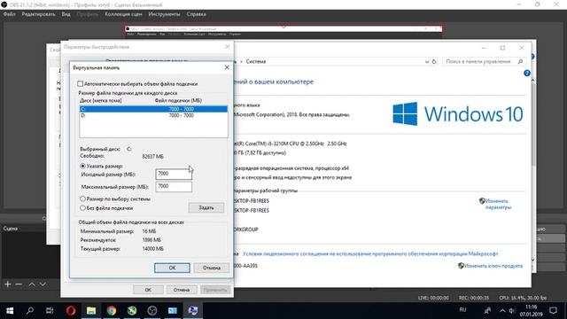The image size is (567, 319).
Task: Click the Set button in Virtual Memory
Action: (206, 207)
